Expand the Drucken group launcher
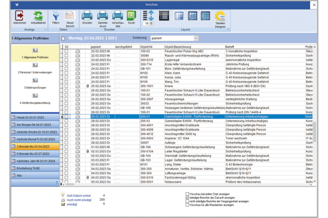The image size is (328, 218). [x=138, y=30]
